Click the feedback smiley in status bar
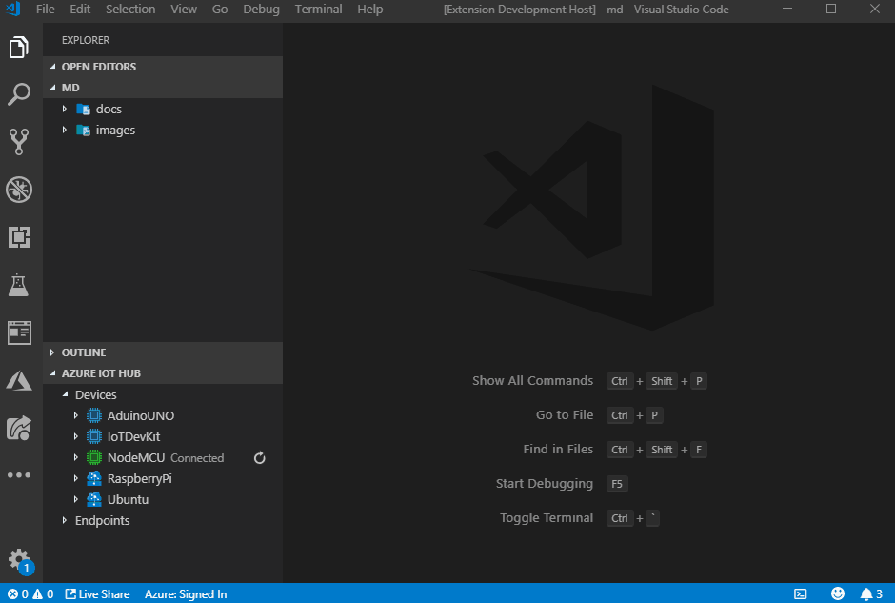895x603 pixels. [837, 593]
